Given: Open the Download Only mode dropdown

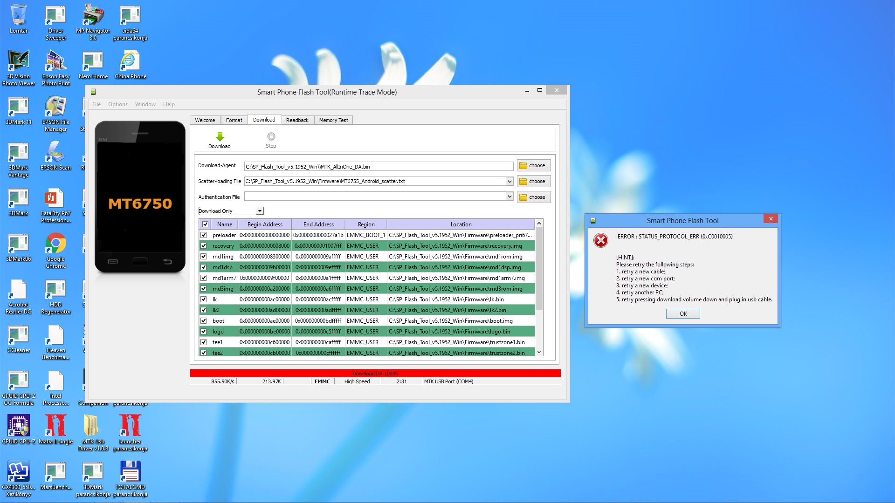Looking at the screenshot, I should pyautogui.click(x=260, y=211).
